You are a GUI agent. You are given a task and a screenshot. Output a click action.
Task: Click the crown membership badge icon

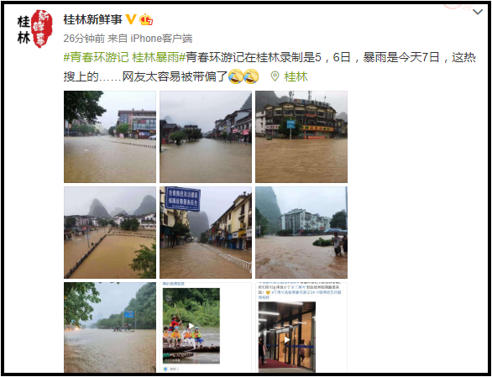tap(146, 19)
